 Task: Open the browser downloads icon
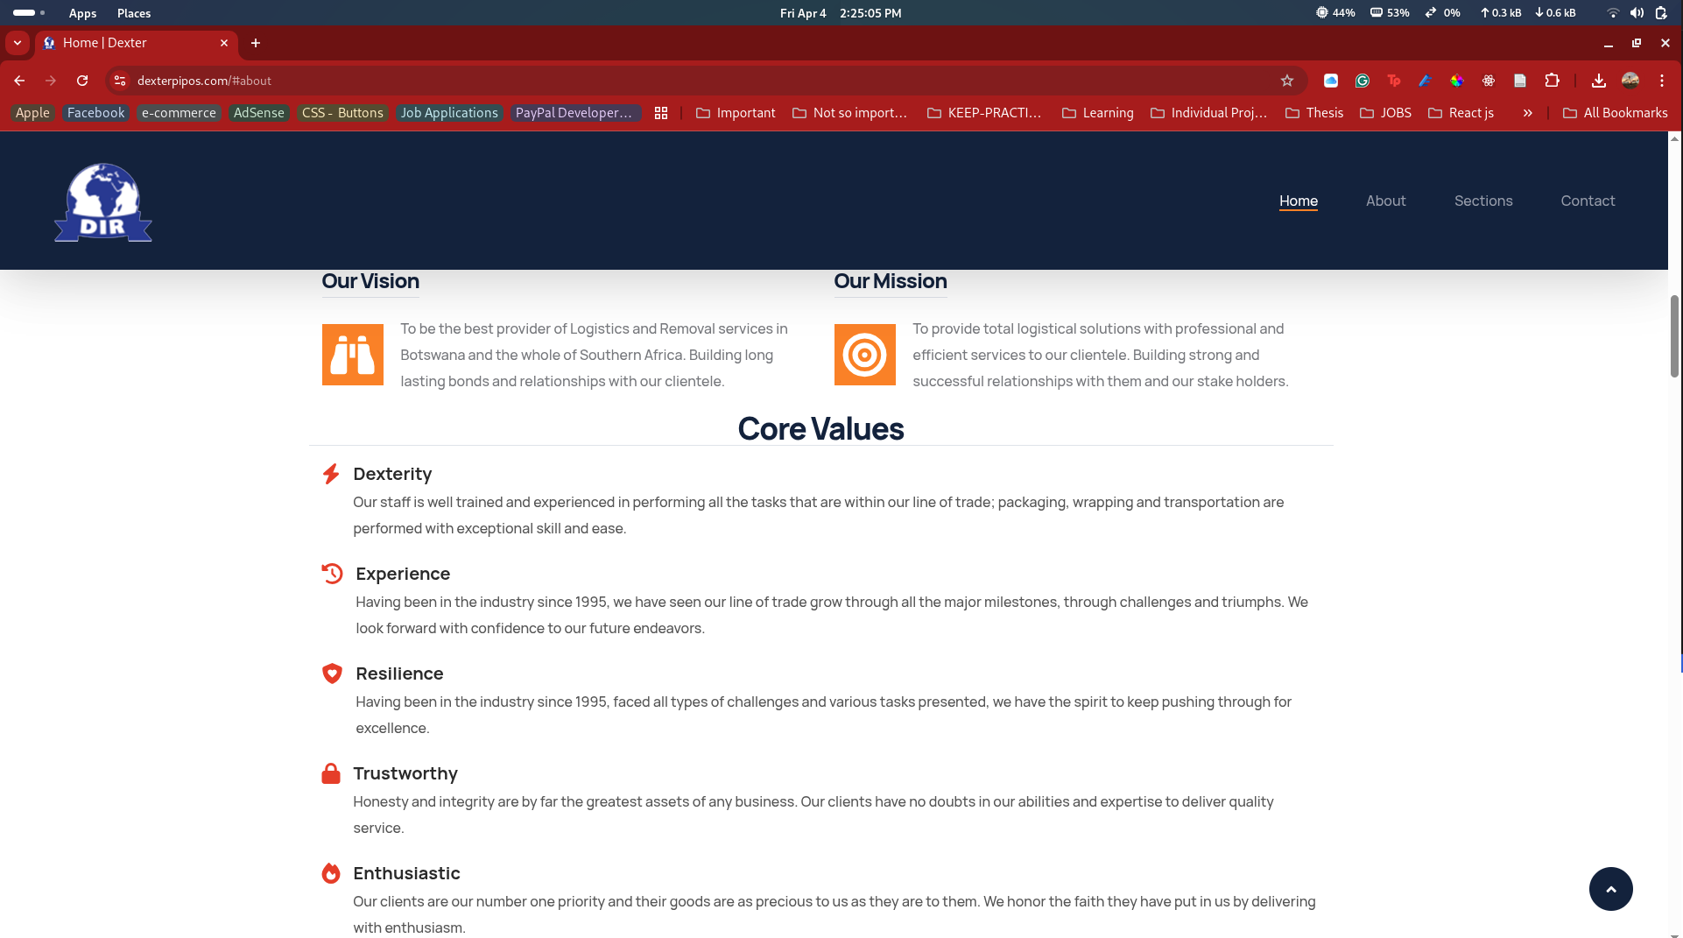pyautogui.click(x=1598, y=81)
